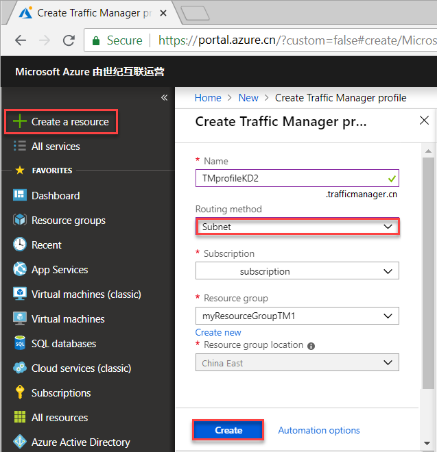Click the blue Create button

coord(228,430)
